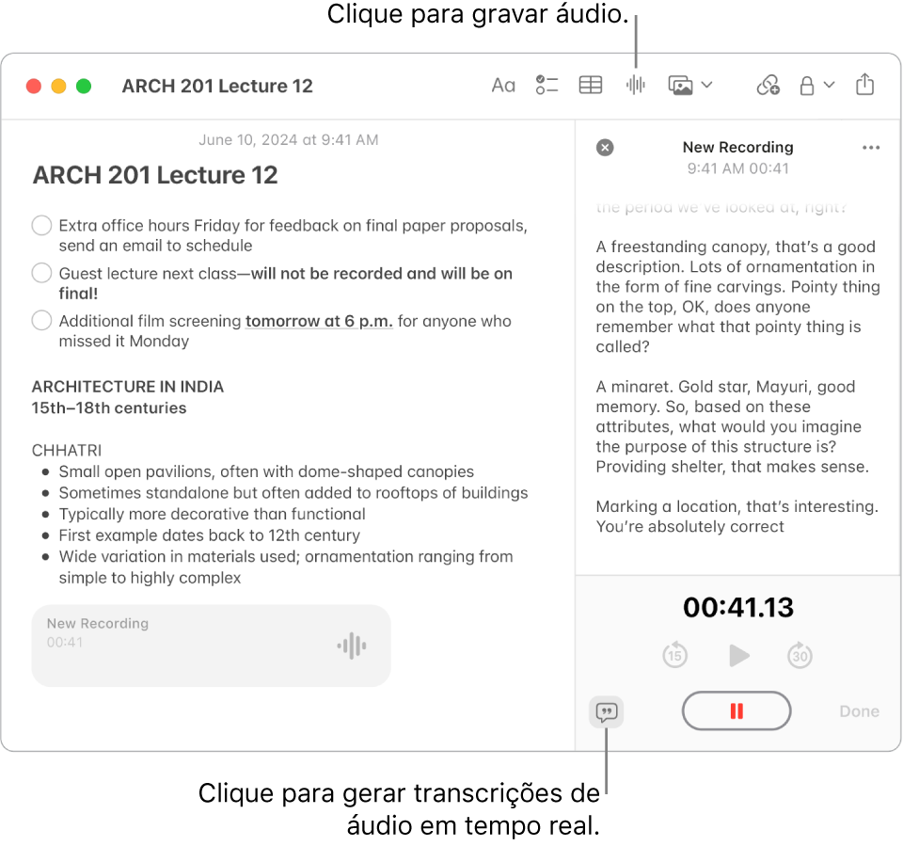
Task: Click the window title 'ARCH 201 Lecture 12' in toolbar
Action: click(x=217, y=86)
